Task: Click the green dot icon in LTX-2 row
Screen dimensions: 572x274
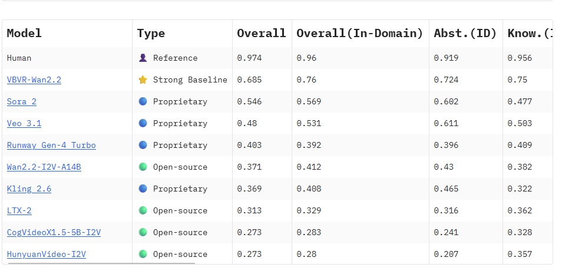Action: tap(143, 210)
